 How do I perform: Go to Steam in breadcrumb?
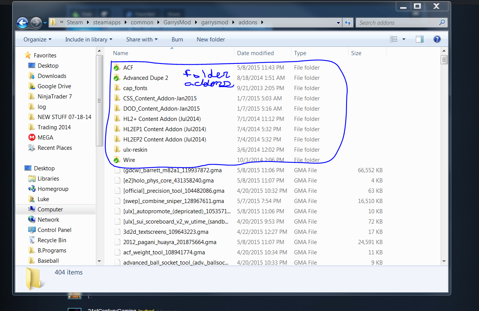coord(75,22)
